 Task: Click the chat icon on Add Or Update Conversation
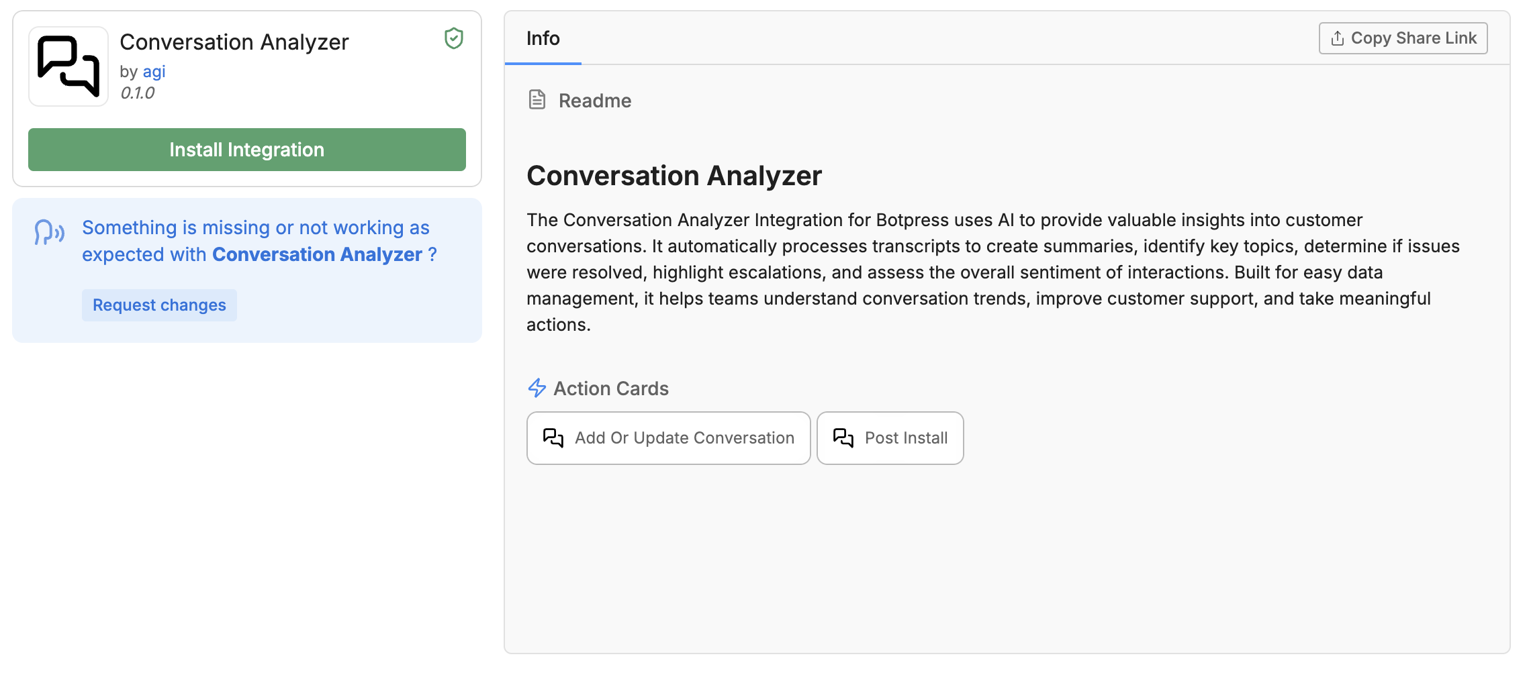click(x=553, y=438)
